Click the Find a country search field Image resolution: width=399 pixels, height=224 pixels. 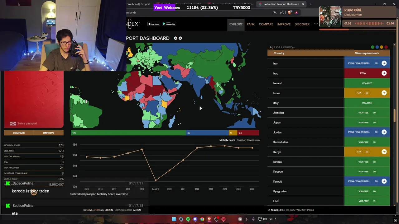(318, 47)
